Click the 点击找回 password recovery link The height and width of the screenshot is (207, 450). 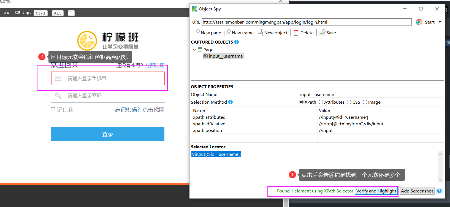[153, 110]
